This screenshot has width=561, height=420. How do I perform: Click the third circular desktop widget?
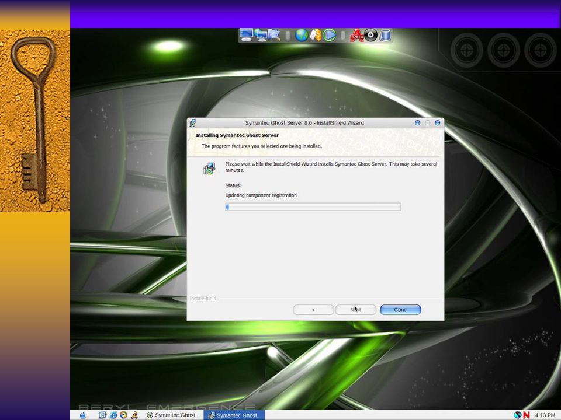click(540, 50)
